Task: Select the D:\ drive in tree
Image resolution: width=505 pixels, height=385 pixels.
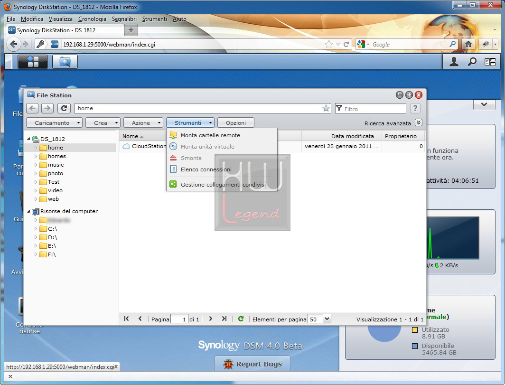Action: coord(53,237)
